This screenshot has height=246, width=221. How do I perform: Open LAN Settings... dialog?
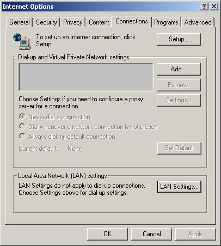point(179,187)
